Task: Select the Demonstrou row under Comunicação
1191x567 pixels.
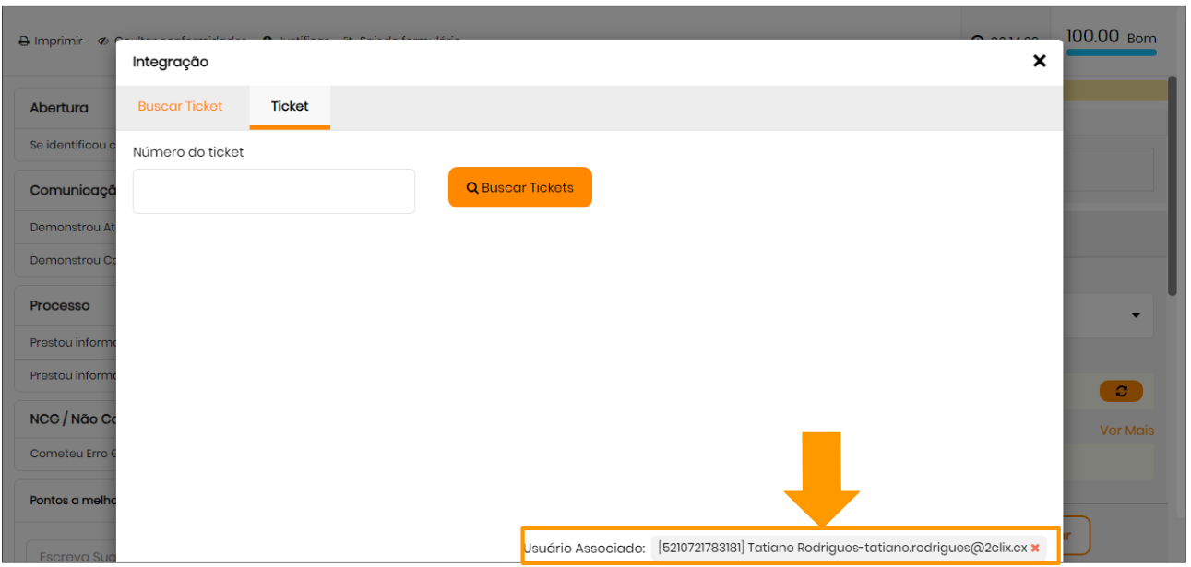Action: (x=72, y=227)
